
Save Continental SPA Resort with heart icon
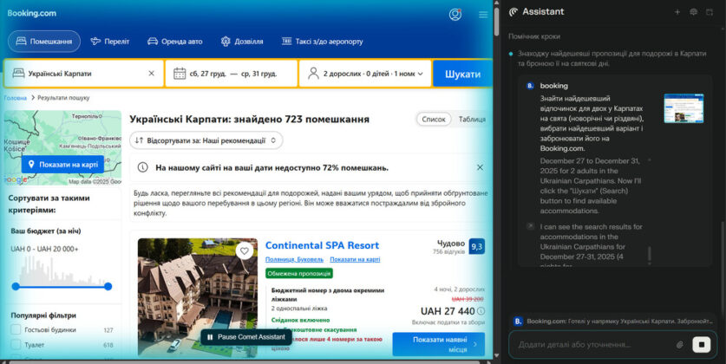pyautogui.click(x=245, y=250)
